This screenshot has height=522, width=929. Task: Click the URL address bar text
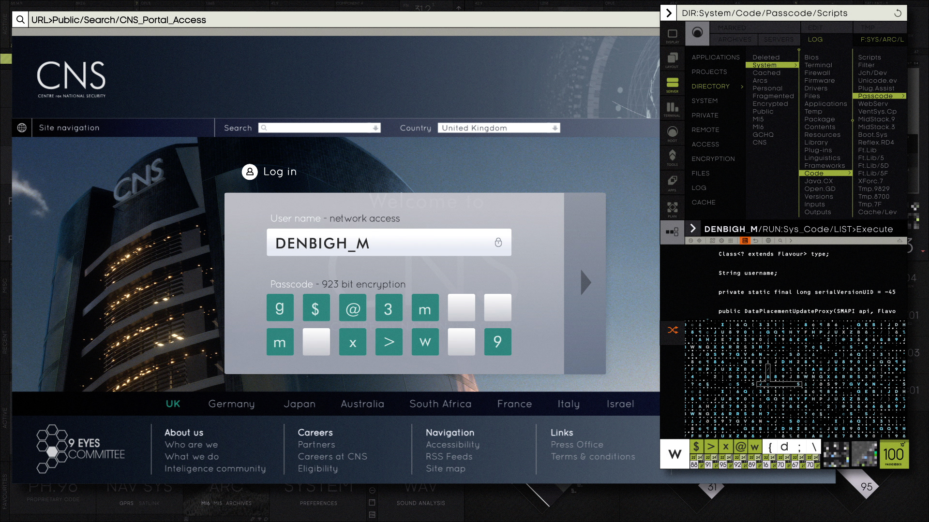(119, 20)
